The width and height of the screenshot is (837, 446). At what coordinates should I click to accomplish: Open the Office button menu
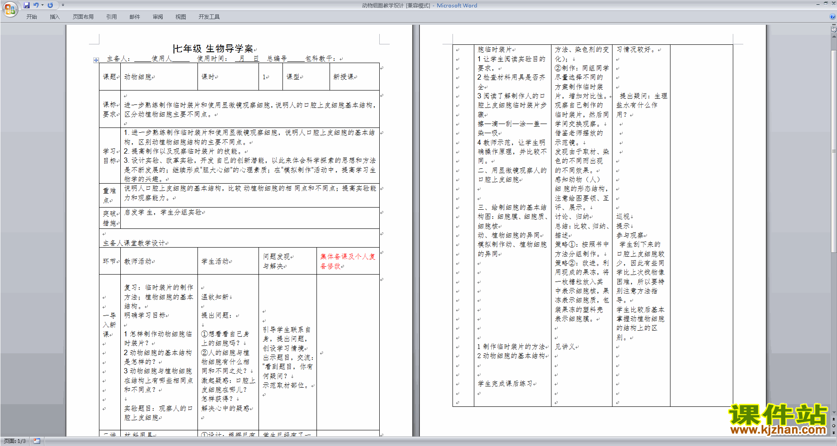click(10, 9)
